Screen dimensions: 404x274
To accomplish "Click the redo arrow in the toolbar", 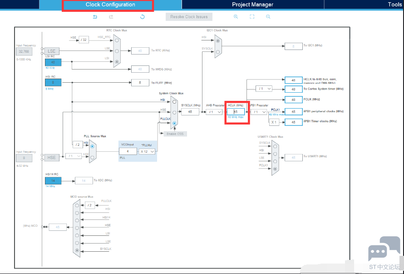I will [x=111, y=17].
